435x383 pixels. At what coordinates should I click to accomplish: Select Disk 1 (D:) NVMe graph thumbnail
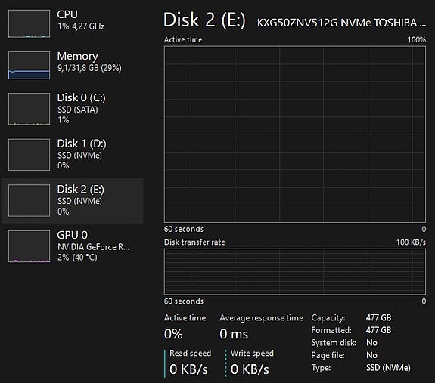(30, 155)
